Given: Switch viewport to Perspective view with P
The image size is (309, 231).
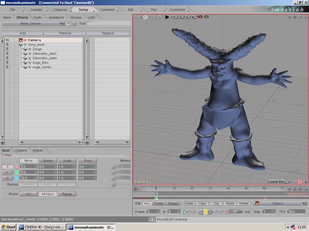Looking at the screenshot, I should click(x=145, y=17).
